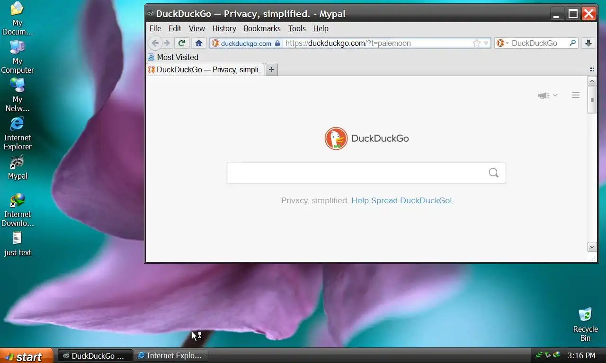Open the Tools menu

pos(297,28)
